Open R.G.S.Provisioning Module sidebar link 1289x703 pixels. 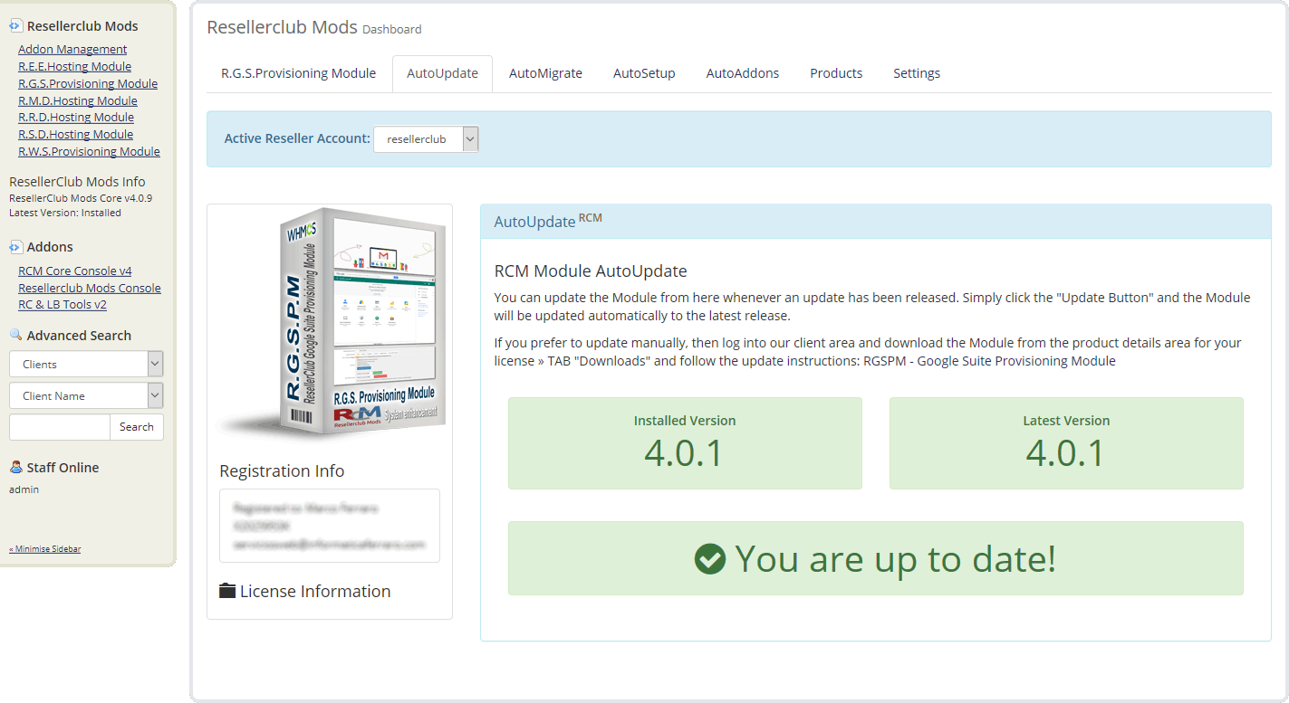[88, 83]
